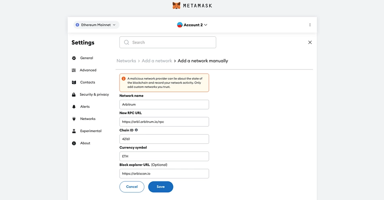
Task: Save the Arbitrum network
Action: pos(160,187)
